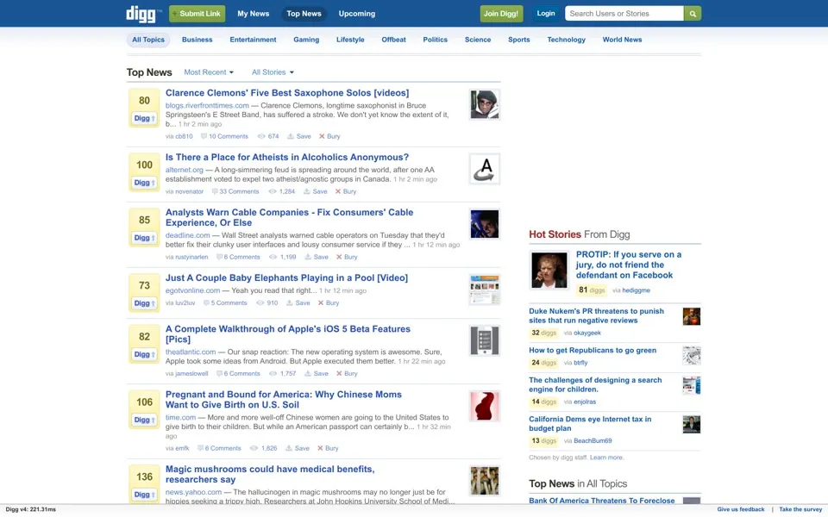Save the Atheists in Alcoholics Anonymous story
The image size is (828, 517).
pos(316,191)
